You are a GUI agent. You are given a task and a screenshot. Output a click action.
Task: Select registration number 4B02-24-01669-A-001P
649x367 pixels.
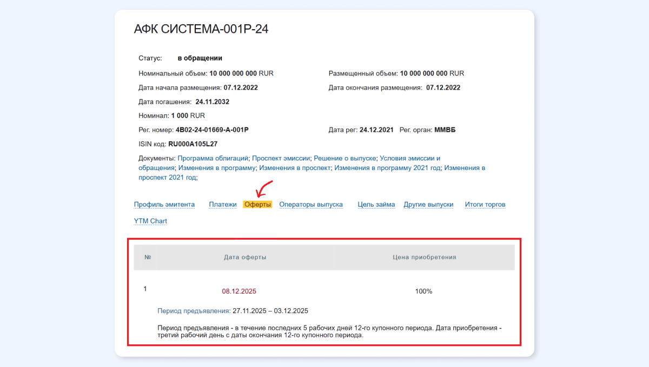[212, 130]
